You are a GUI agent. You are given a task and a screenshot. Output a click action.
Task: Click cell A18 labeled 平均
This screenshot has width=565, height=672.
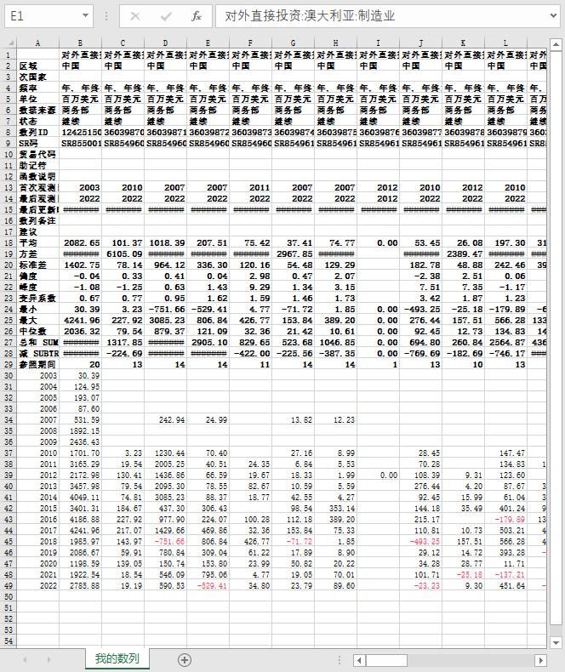[37, 243]
